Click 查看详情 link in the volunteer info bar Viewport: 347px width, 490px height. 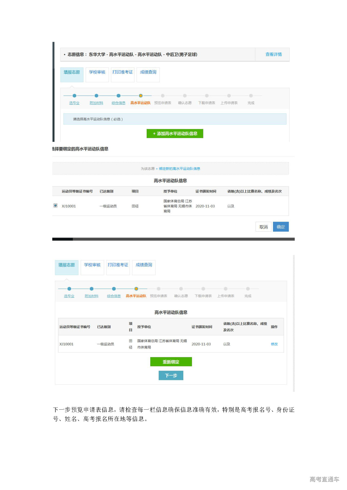coord(273,54)
